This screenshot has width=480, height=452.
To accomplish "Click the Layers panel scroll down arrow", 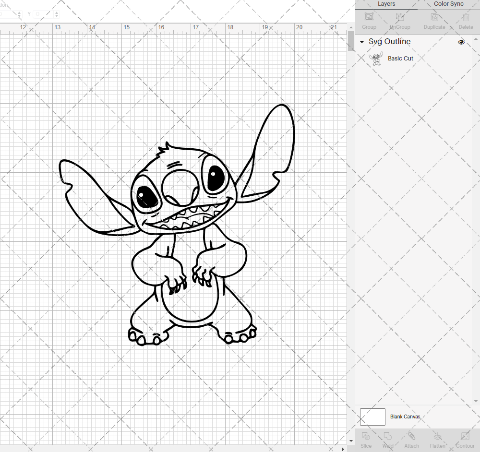I will (475, 401).
